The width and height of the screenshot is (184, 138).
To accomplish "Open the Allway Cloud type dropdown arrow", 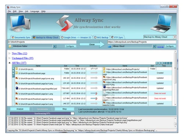I will (154, 46).
